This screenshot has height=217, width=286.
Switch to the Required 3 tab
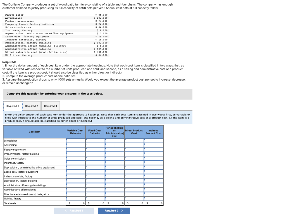point(51,106)
